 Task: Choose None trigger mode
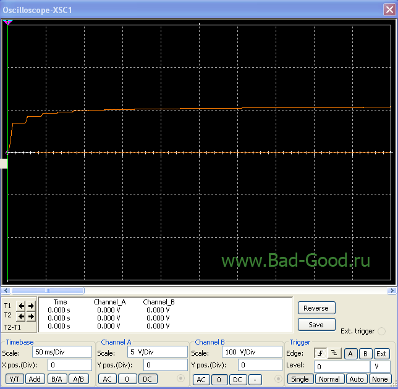[x=379, y=379]
